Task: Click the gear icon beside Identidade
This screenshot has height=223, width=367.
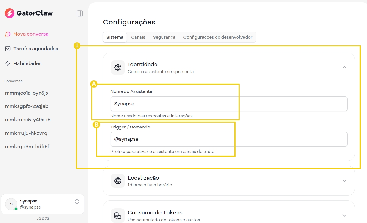Action: point(118,67)
